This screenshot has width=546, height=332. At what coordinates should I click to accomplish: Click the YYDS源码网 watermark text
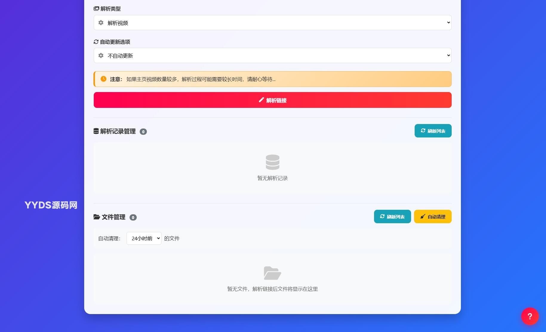tap(51, 205)
